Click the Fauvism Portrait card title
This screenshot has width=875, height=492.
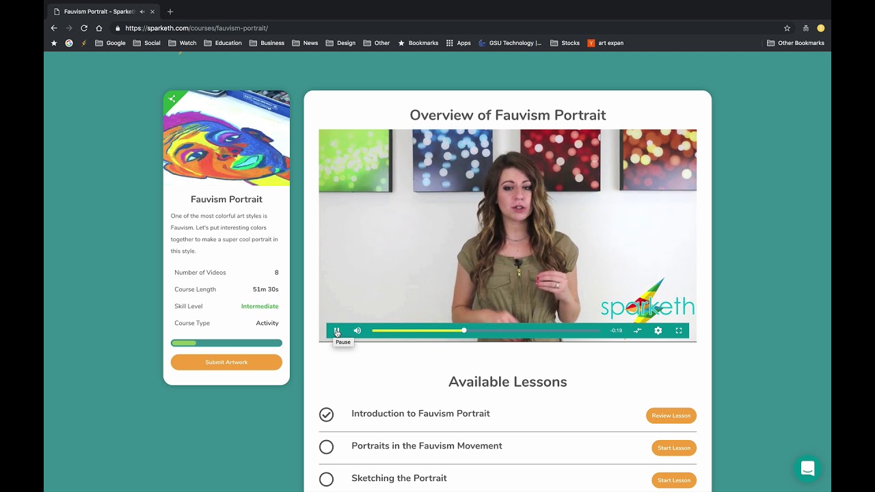pyautogui.click(x=226, y=200)
